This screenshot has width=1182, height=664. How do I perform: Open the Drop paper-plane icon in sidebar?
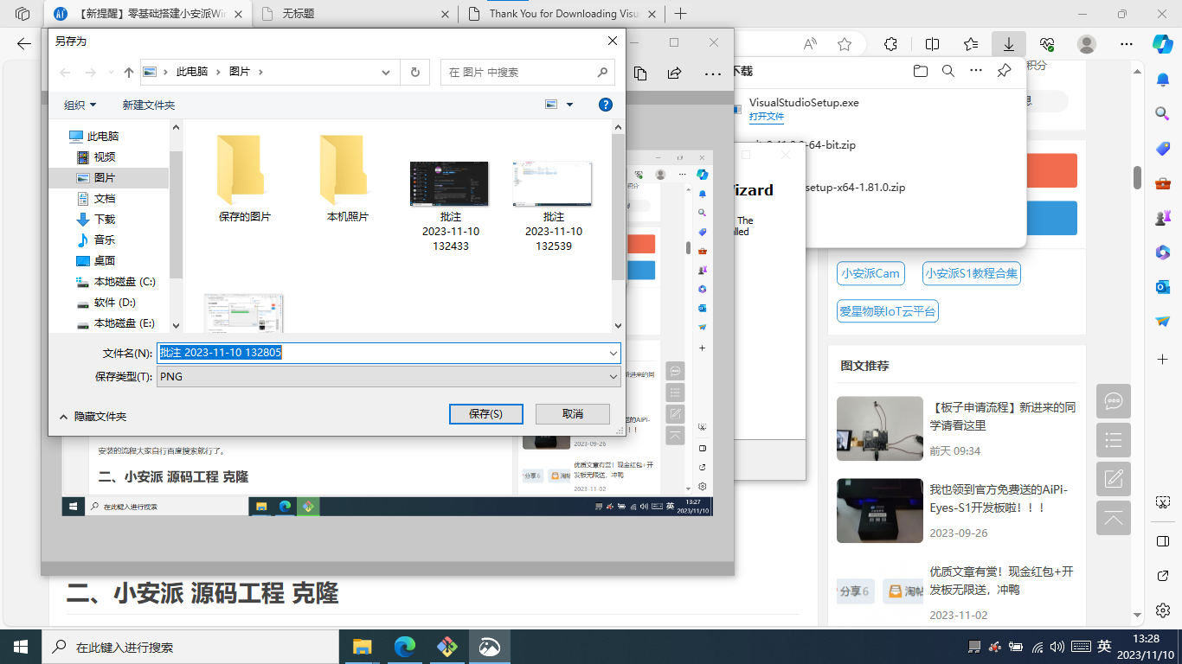[x=1163, y=321]
